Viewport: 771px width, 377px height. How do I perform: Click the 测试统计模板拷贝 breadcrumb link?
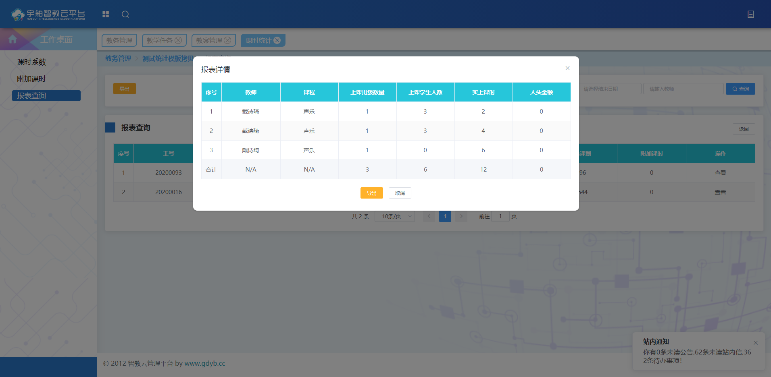[x=168, y=58]
